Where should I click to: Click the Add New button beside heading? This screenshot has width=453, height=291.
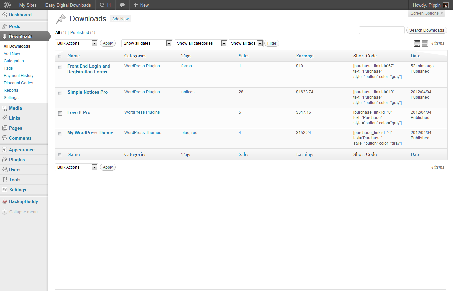click(120, 19)
